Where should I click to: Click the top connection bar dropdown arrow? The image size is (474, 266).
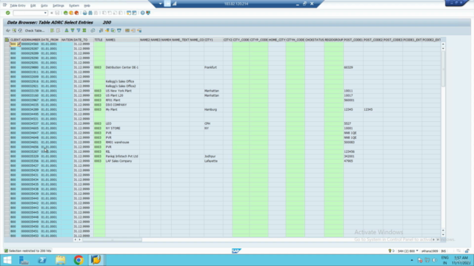pyautogui.click(x=160, y=4)
